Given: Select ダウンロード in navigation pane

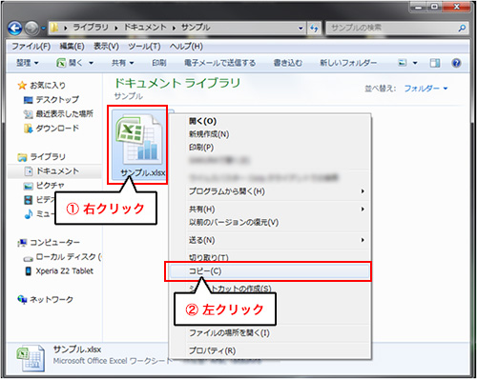Looking at the screenshot, I should [x=57, y=129].
